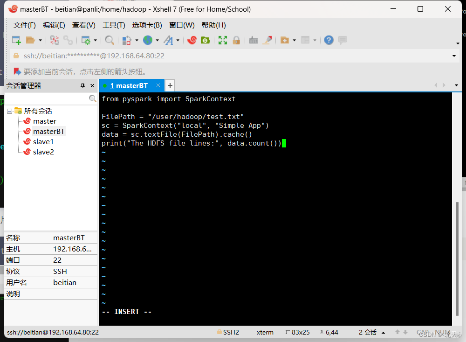The width and height of the screenshot is (466, 342).
Task: Add a new tab with plus button
Action: [x=170, y=85]
